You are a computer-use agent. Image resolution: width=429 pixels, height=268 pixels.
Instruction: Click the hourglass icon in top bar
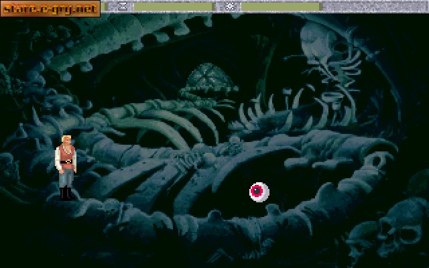click(123, 6)
